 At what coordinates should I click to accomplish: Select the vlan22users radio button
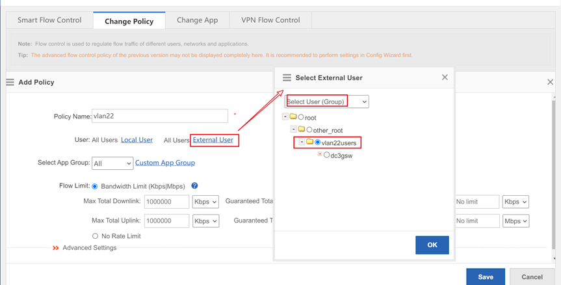click(x=317, y=142)
